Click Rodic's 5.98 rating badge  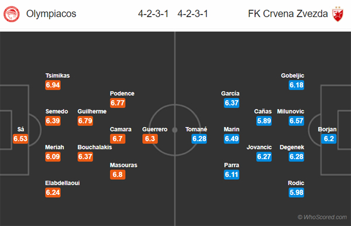click(x=297, y=193)
